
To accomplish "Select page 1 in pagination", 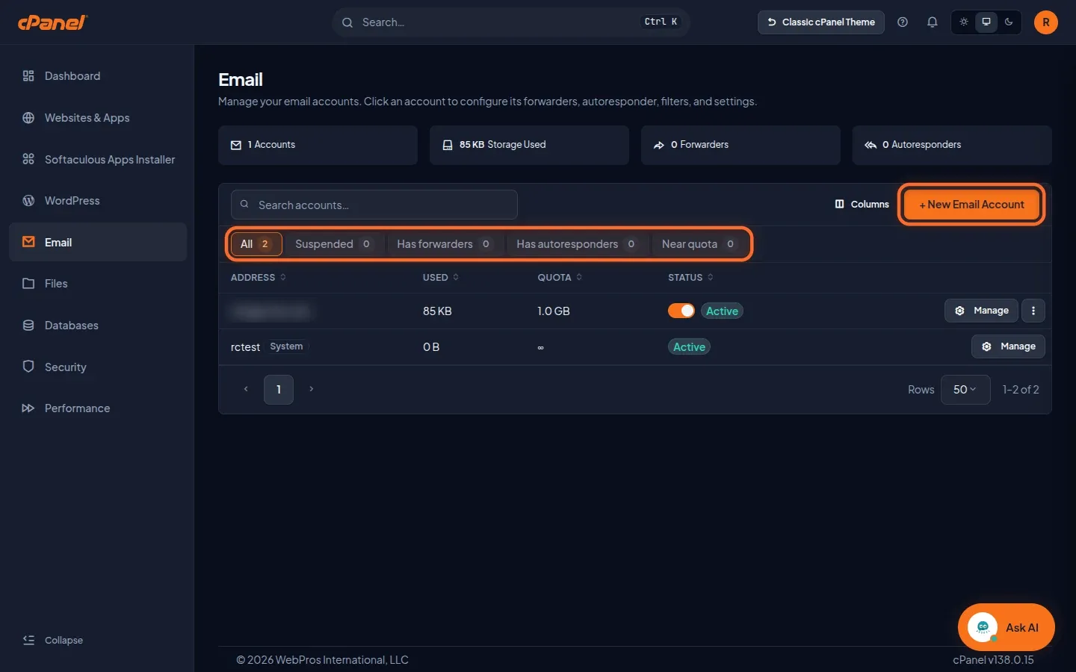I will (x=279, y=390).
